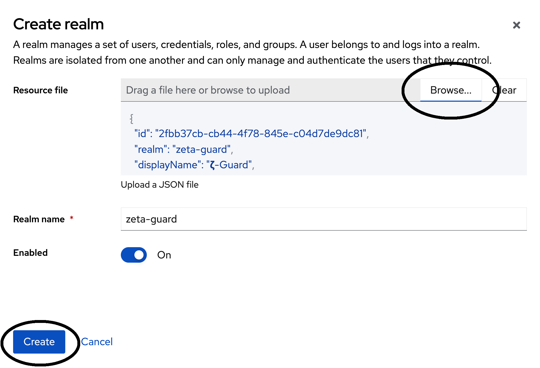Click the On label beside the switch

point(164,255)
